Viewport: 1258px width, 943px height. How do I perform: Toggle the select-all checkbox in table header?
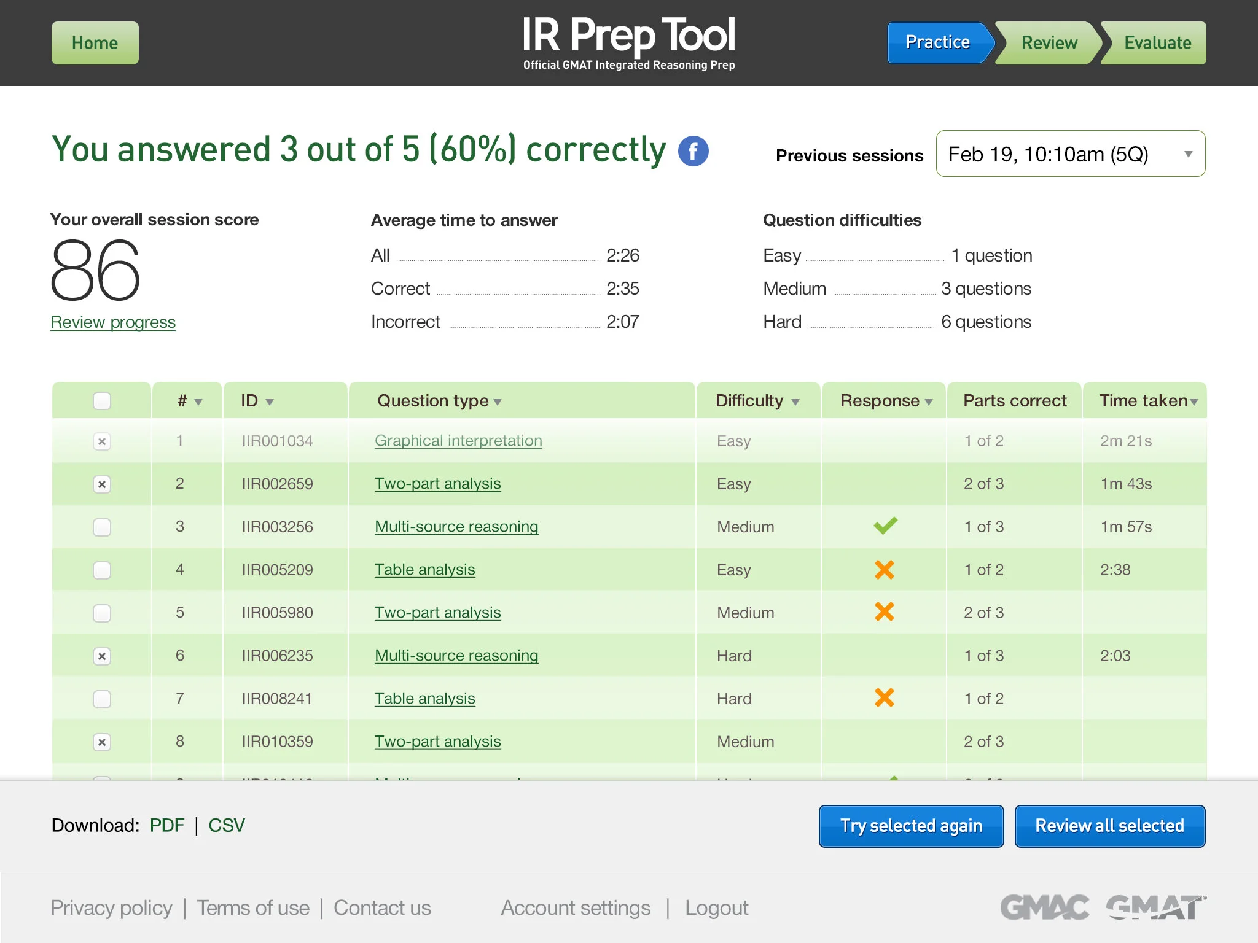[102, 401]
